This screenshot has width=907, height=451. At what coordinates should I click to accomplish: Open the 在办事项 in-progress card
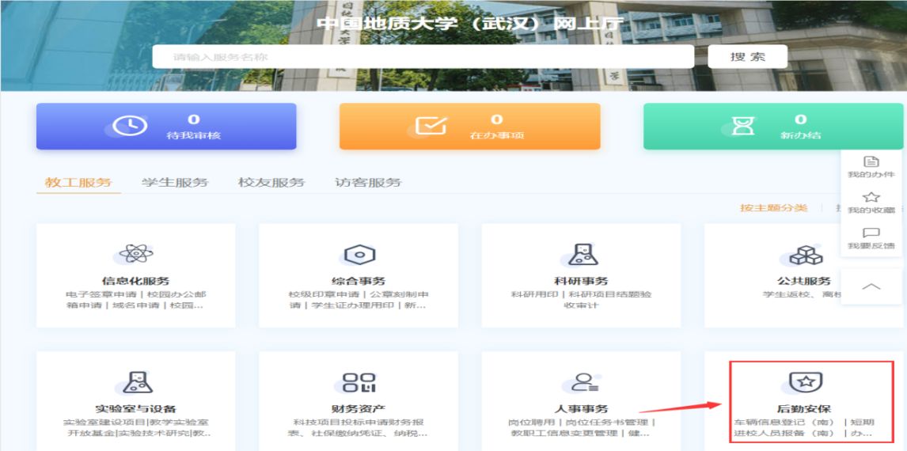[x=469, y=127]
